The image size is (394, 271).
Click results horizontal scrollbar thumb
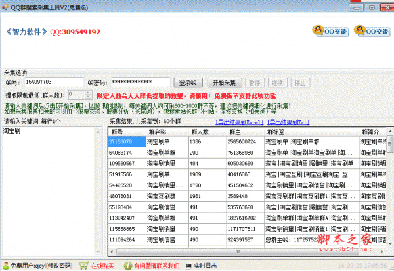point(238,251)
